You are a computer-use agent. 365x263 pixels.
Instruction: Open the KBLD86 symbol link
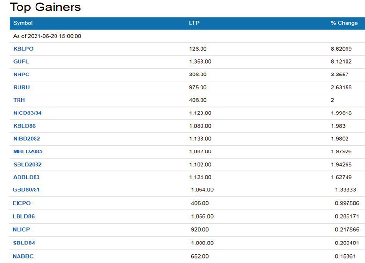(x=24, y=126)
